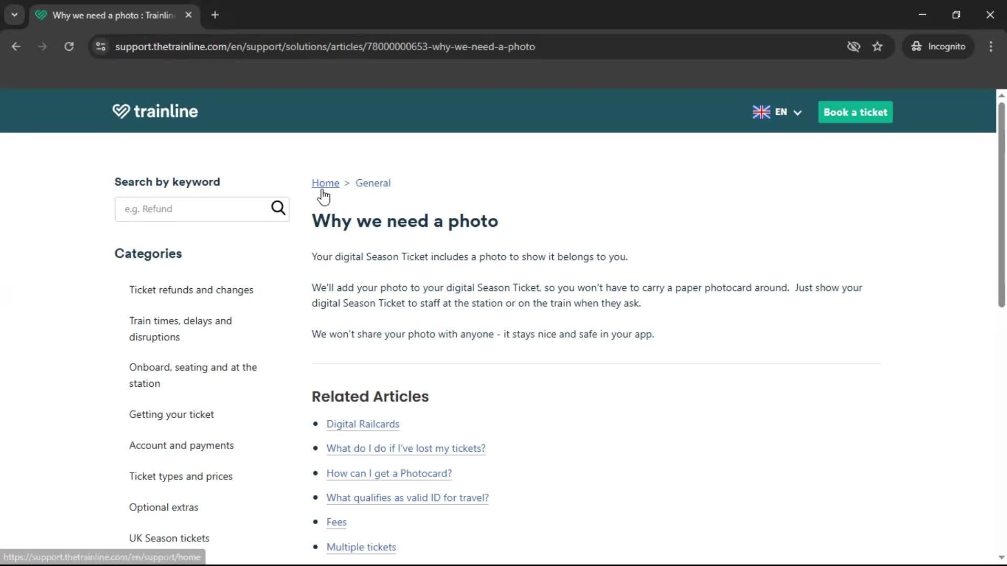The image size is (1007, 566).
Task: Expand the EN language dropdown
Action: pos(797,113)
